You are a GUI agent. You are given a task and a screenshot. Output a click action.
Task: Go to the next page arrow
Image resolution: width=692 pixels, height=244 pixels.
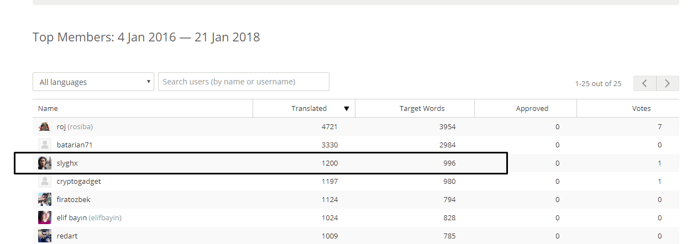click(x=668, y=83)
